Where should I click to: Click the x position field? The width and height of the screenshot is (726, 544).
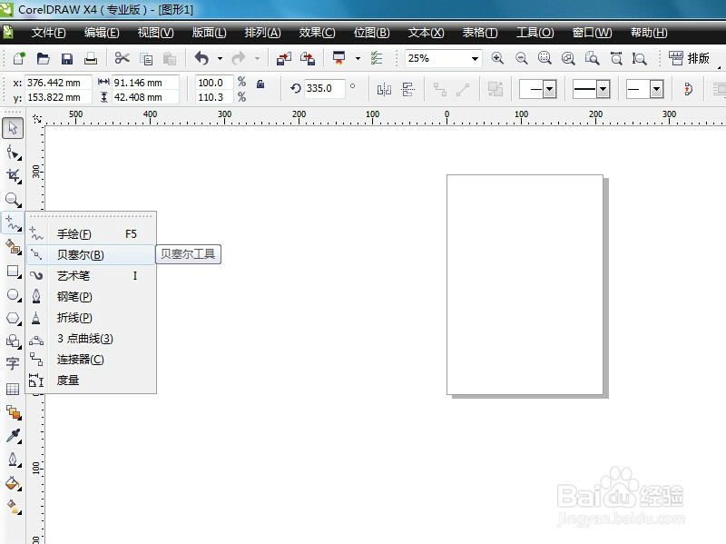coord(58,83)
